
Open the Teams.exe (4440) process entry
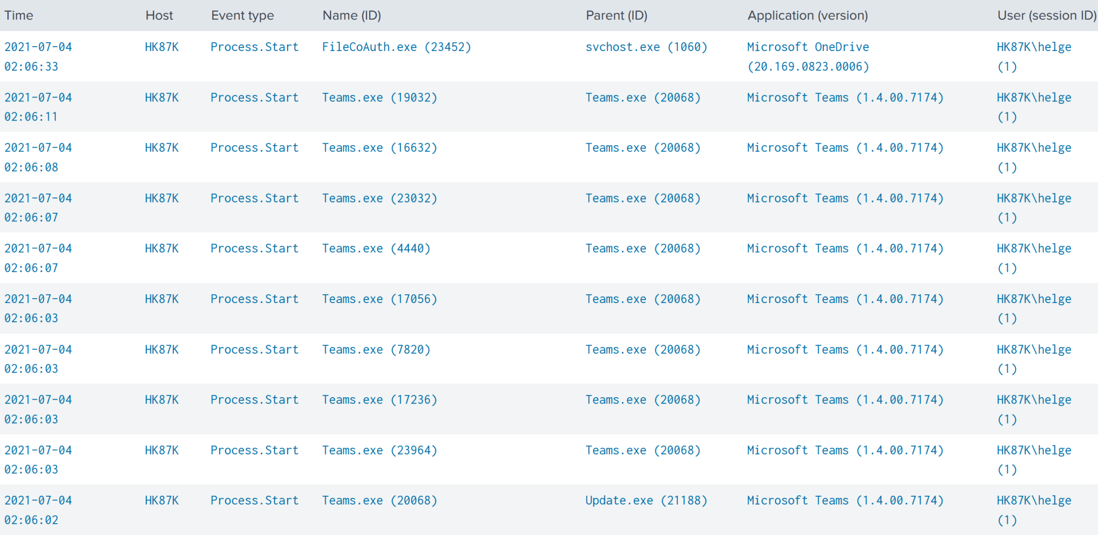(x=375, y=249)
